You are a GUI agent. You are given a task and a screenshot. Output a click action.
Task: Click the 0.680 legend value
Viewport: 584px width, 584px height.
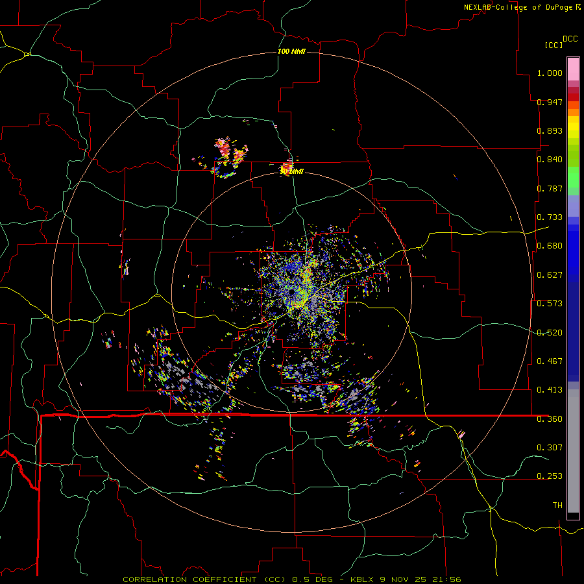point(550,246)
